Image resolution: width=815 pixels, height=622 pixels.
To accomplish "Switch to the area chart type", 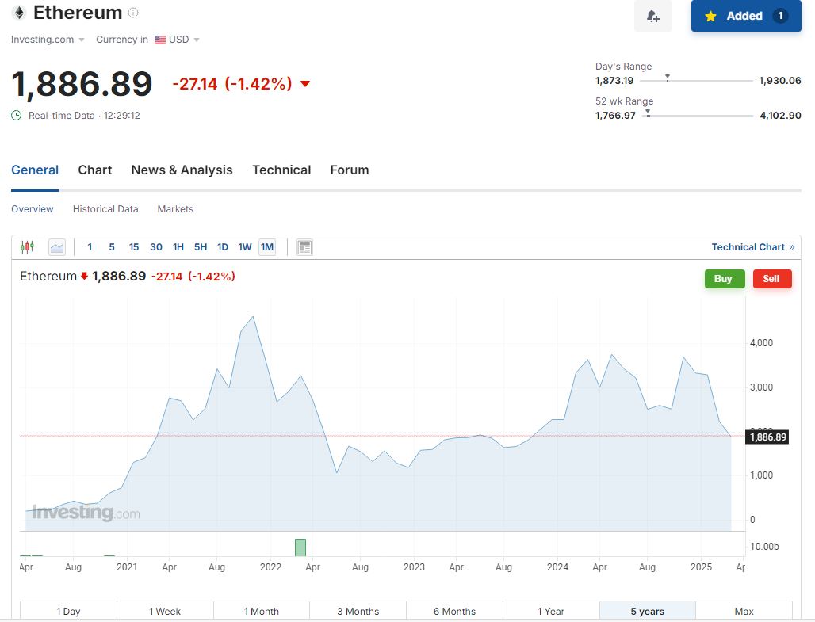I will click(x=57, y=247).
